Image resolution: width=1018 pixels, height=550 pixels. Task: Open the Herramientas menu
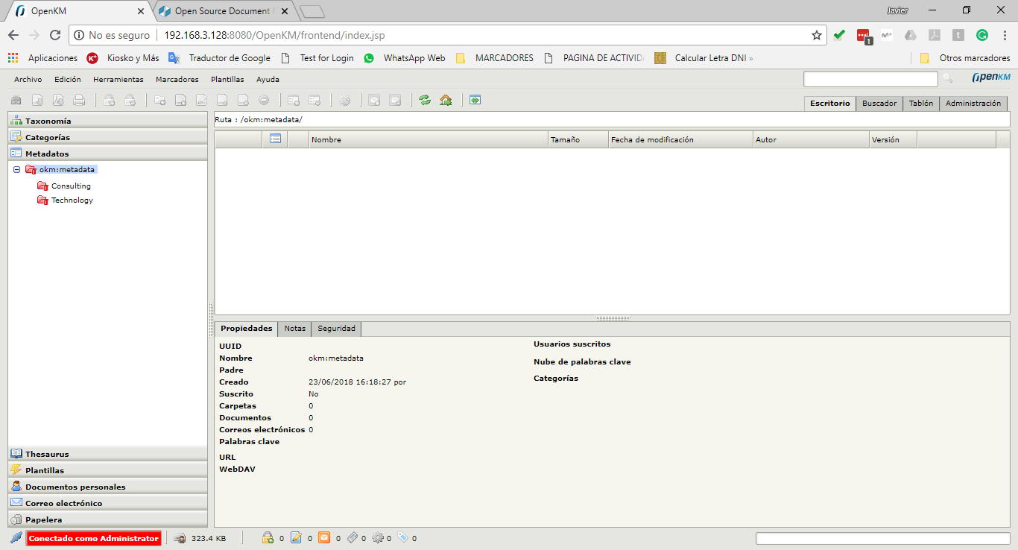tap(118, 79)
